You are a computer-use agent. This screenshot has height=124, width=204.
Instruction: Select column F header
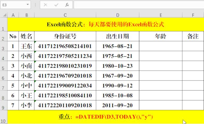193,15
